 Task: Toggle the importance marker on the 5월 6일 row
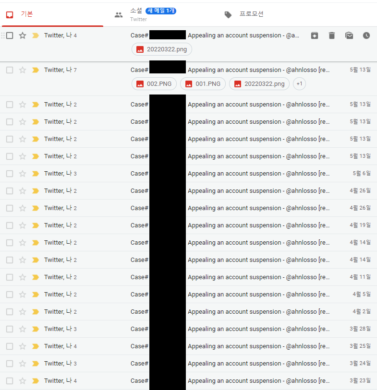(36, 174)
